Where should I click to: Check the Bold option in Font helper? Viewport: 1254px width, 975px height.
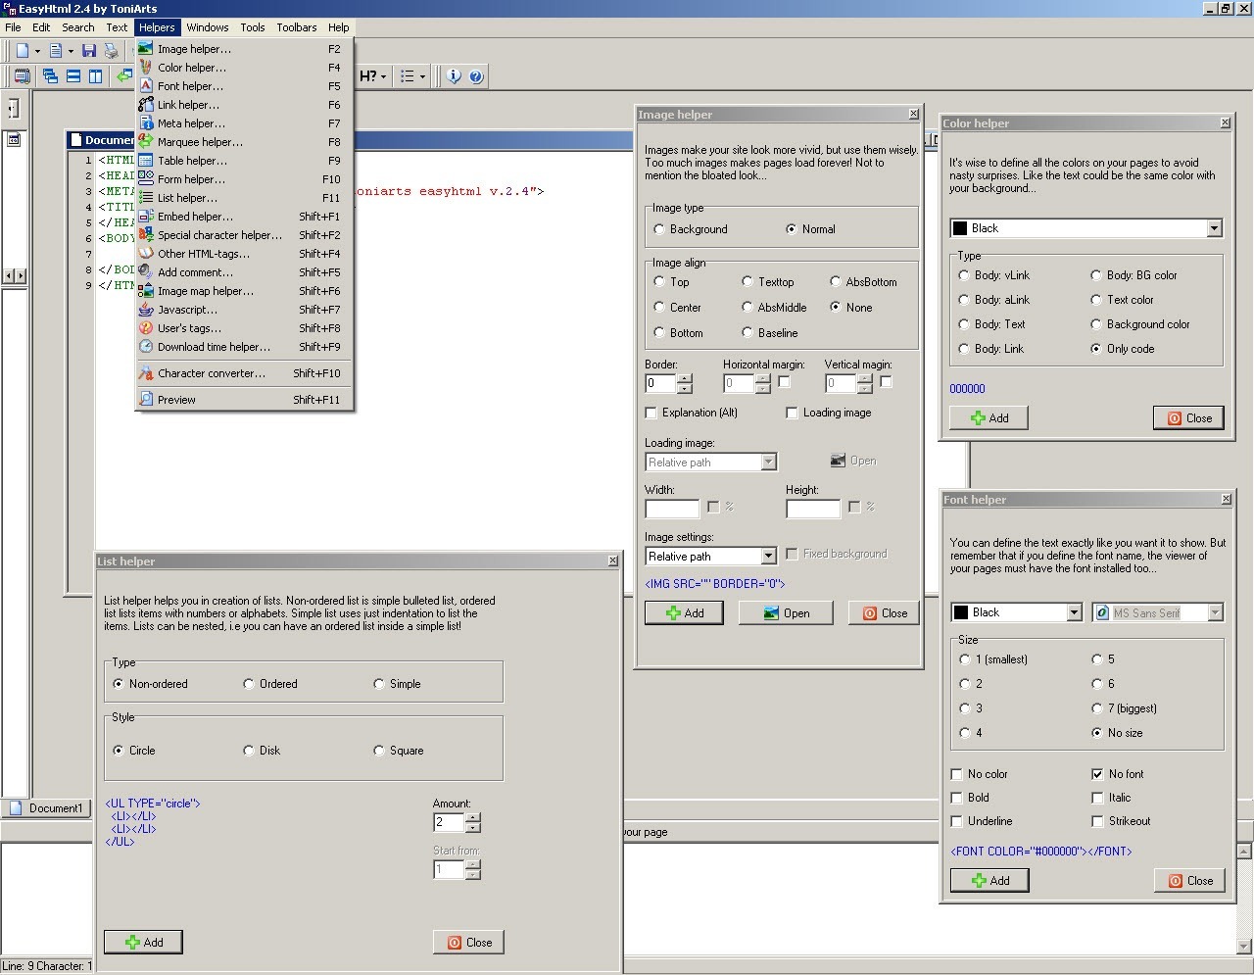[x=957, y=798]
